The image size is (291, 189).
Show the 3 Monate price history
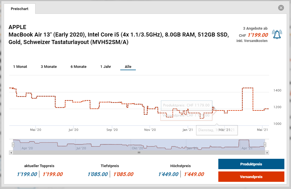pos(49,66)
